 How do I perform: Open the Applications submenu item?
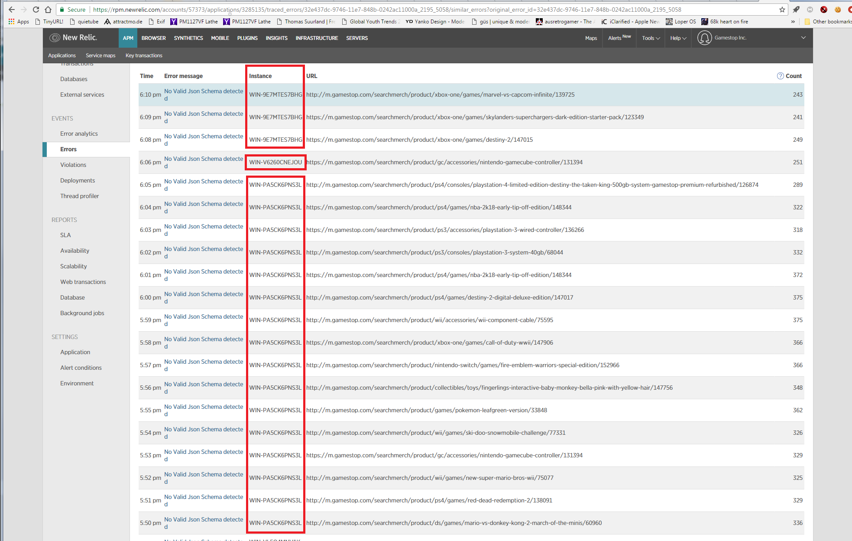point(62,55)
